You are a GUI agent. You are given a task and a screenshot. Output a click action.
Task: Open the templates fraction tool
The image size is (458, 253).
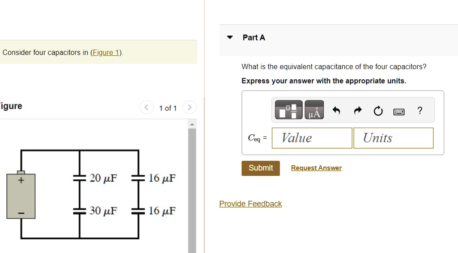click(x=288, y=110)
